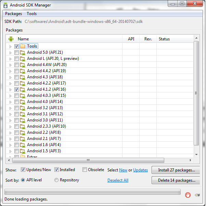The height and width of the screenshot is (206, 206).
Task: Click the Android 4.1.2 folder icon
Action: (x=23, y=89)
